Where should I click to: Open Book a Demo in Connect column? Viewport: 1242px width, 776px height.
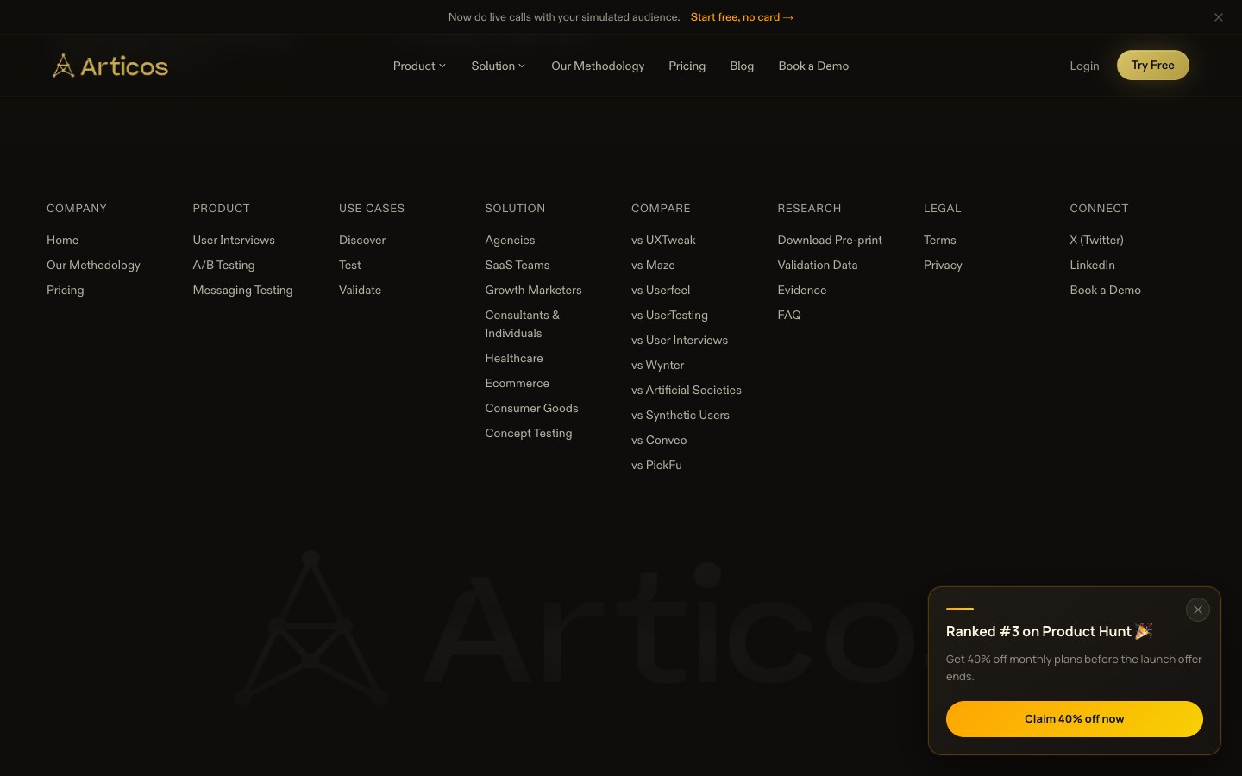pos(1105,290)
